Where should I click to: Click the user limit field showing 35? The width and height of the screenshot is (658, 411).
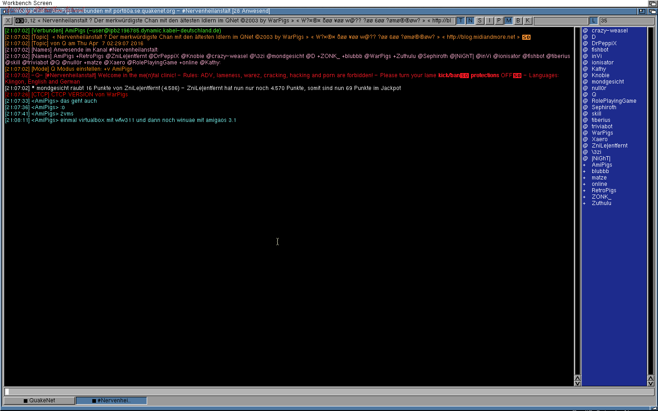click(x=626, y=21)
